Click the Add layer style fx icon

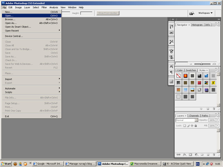pyautogui.click(x=185, y=155)
